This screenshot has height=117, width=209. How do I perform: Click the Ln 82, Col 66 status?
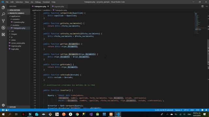(x=164, y=110)
